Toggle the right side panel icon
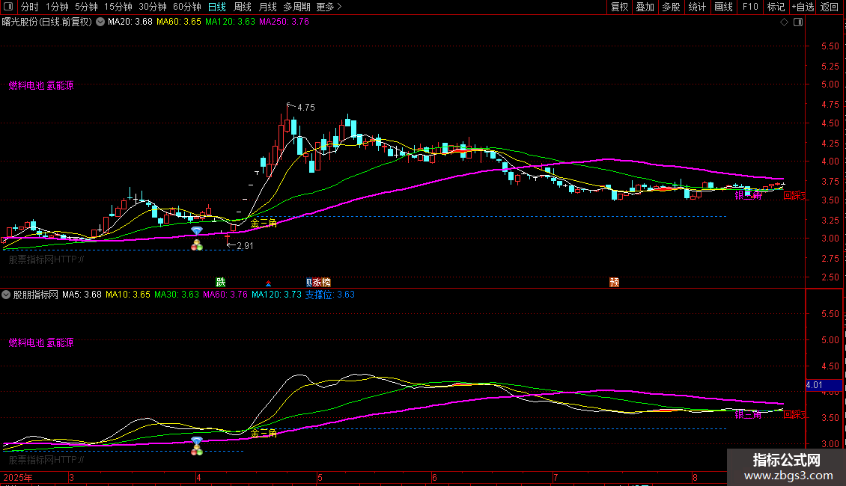 (x=798, y=22)
